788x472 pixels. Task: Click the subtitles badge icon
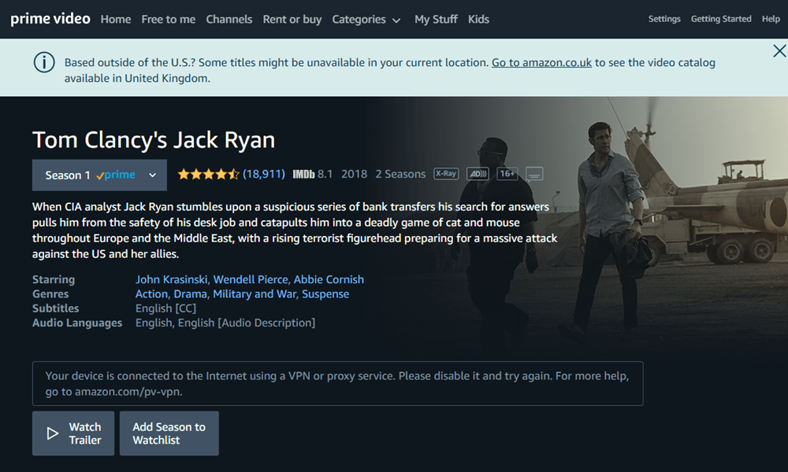[534, 175]
